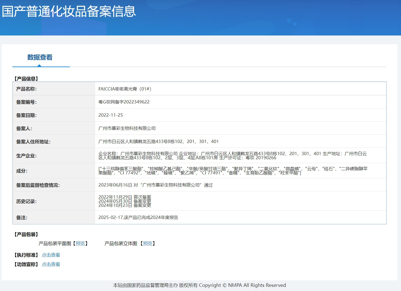Viewport: 401px width, 291px height.
Task: Click the 2022年11月29日 首次备案 record
Action: (125, 197)
